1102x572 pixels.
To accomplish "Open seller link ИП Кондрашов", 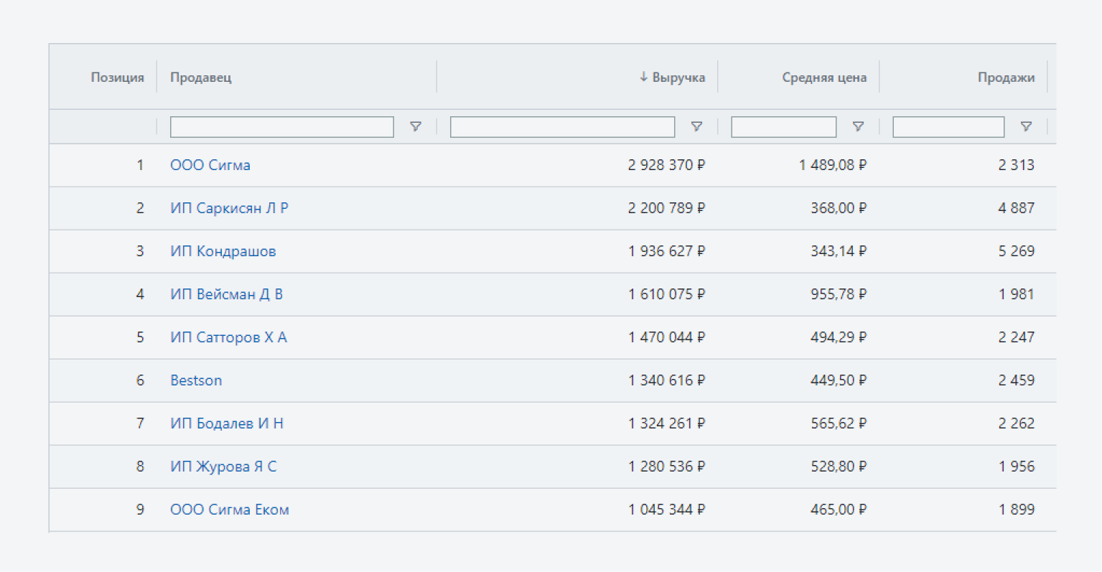I will point(223,251).
